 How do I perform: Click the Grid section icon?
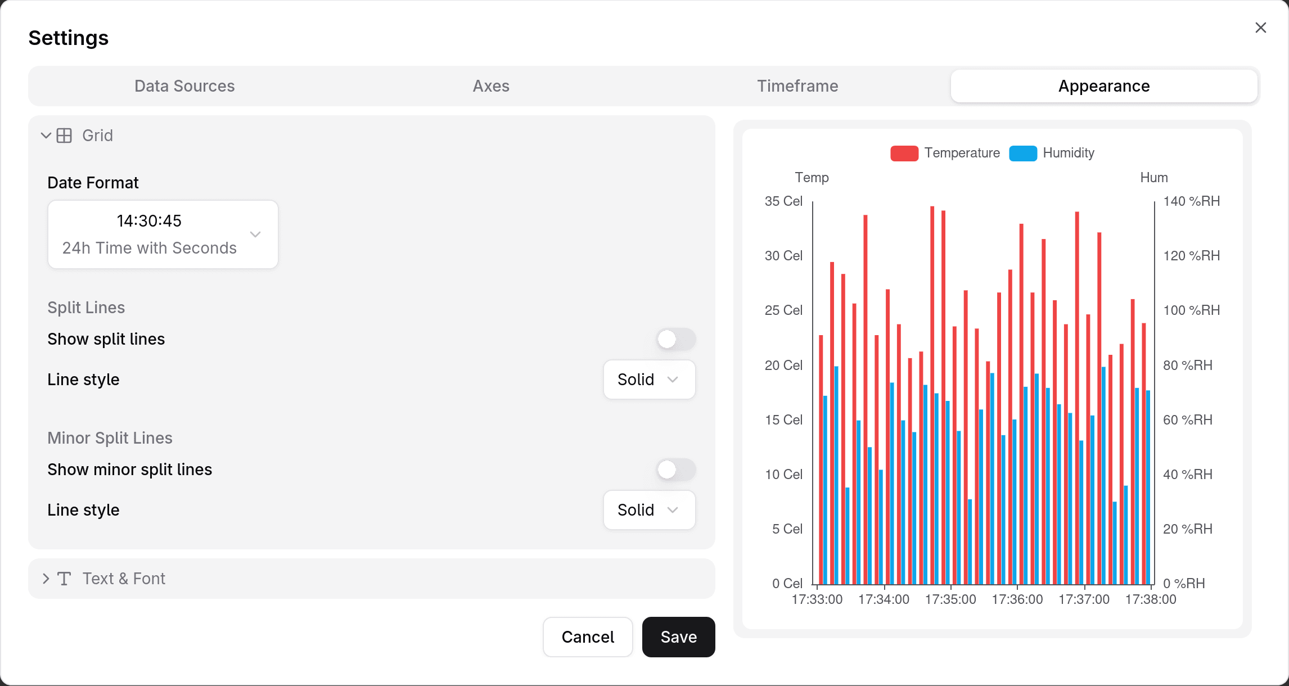[65, 135]
